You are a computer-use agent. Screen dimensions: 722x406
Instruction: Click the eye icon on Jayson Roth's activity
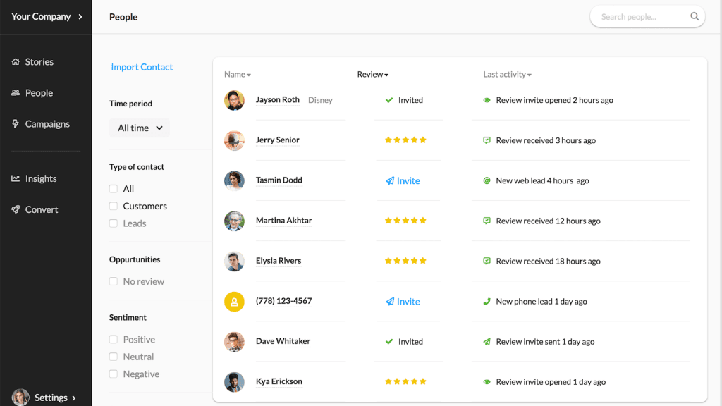coord(487,100)
